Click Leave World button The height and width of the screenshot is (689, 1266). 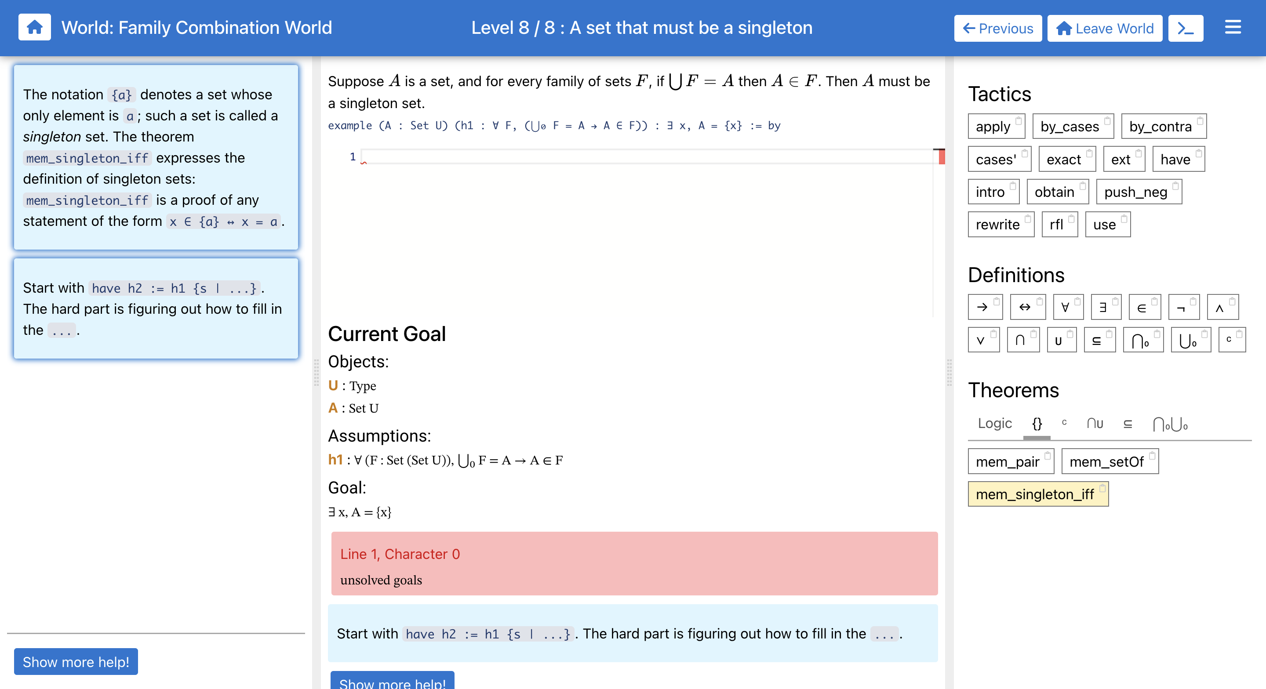tap(1104, 29)
